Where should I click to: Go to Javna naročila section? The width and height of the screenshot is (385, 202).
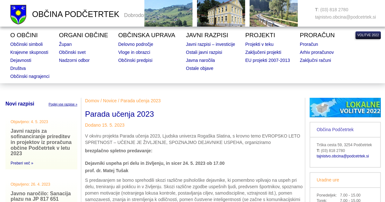200,60
